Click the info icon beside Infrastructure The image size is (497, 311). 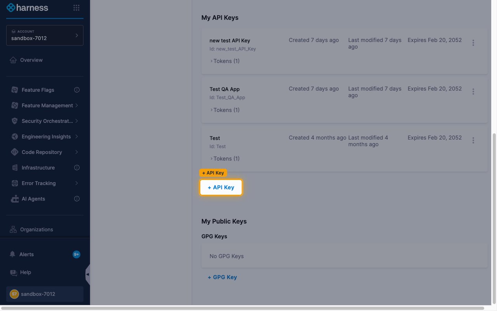point(77,168)
